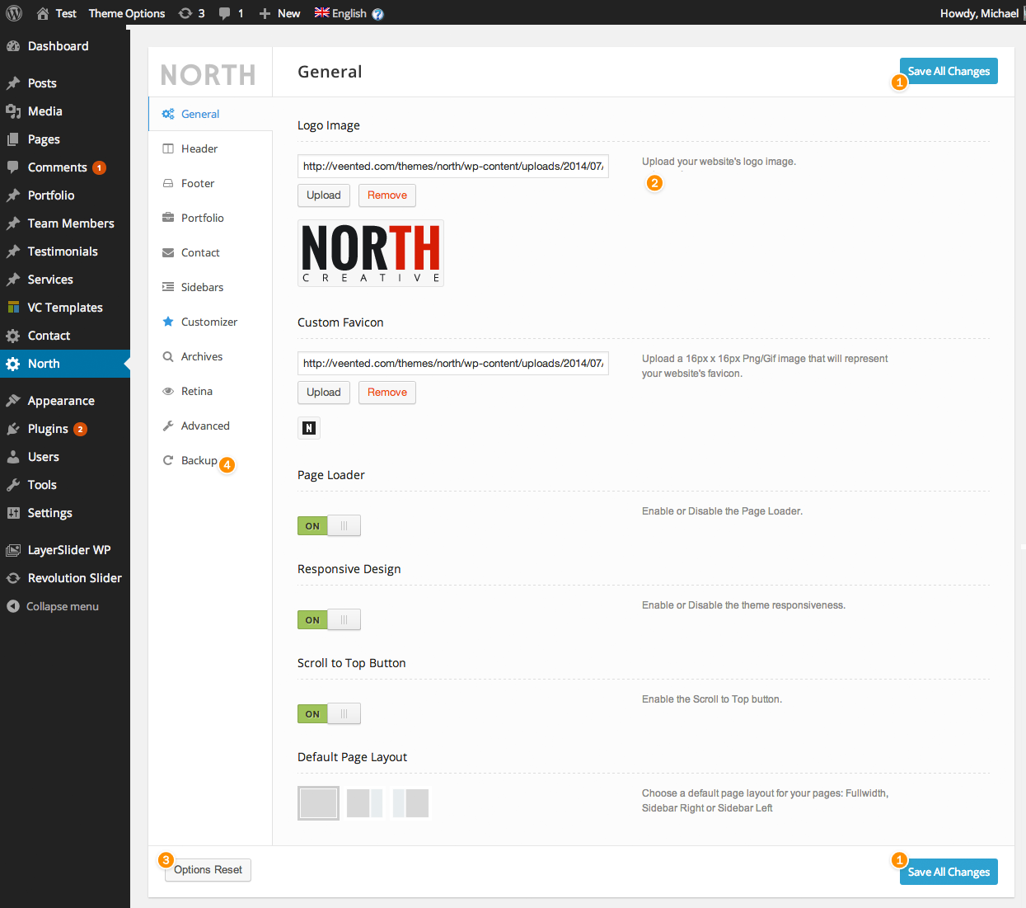Click the Pages icon in sidebar
The width and height of the screenshot is (1026, 908).
[13, 139]
